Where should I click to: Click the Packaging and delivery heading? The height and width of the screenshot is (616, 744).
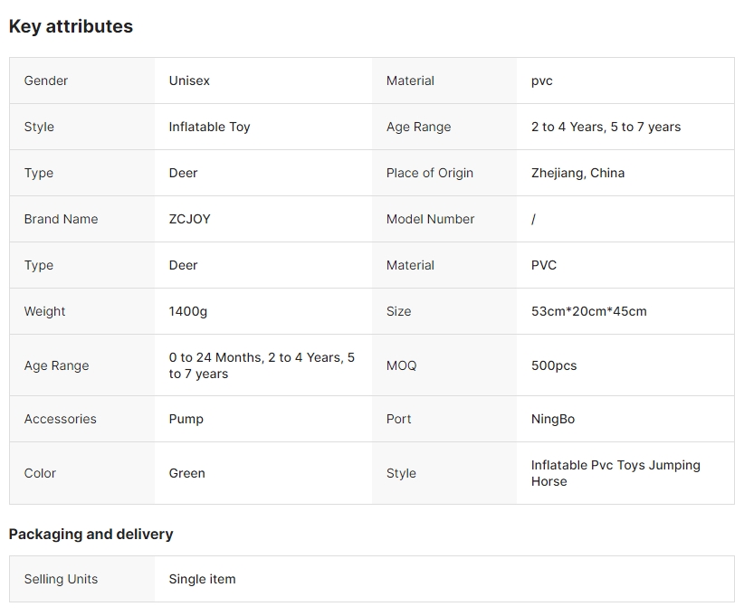coord(91,534)
